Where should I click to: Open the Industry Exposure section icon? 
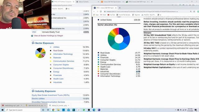(33, 91)
